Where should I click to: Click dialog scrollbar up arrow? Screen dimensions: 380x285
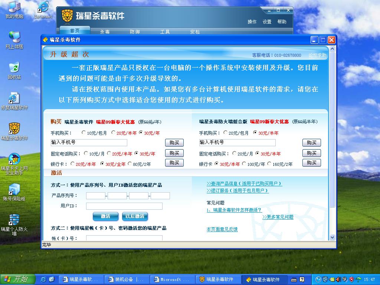(332, 49)
